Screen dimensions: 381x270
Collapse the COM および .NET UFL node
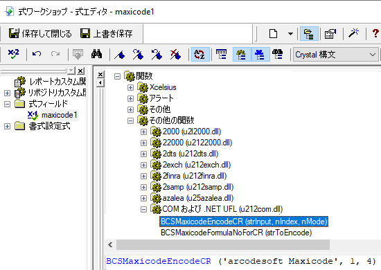143,209
